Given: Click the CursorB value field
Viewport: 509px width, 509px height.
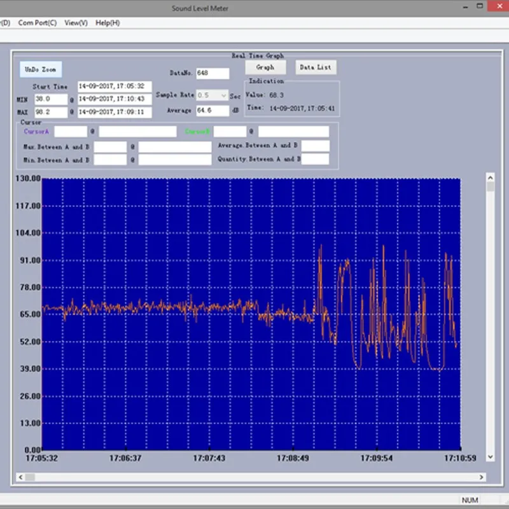Looking at the screenshot, I should coord(230,131).
